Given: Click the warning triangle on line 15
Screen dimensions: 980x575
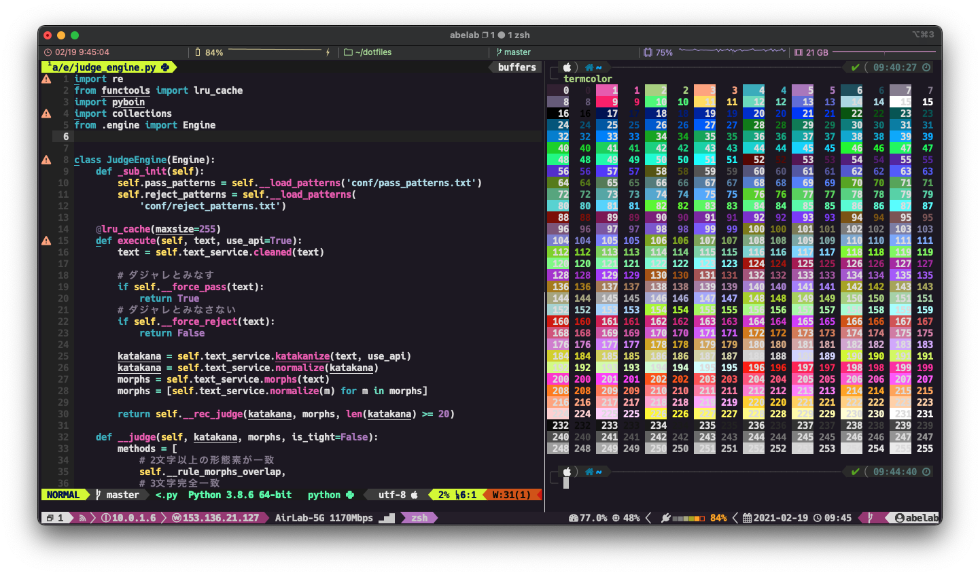Looking at the screenshot, I should (x=46, y=241).
